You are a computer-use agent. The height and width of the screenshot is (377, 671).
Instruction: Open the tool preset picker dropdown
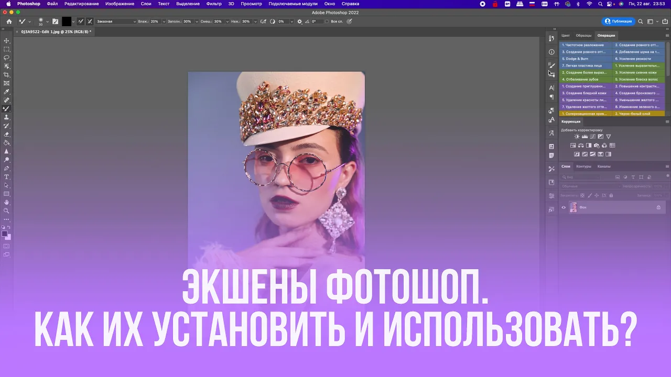[29, 21]
